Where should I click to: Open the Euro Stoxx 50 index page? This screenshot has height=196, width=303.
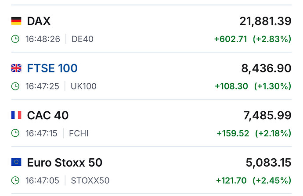(x=65, y=163)
